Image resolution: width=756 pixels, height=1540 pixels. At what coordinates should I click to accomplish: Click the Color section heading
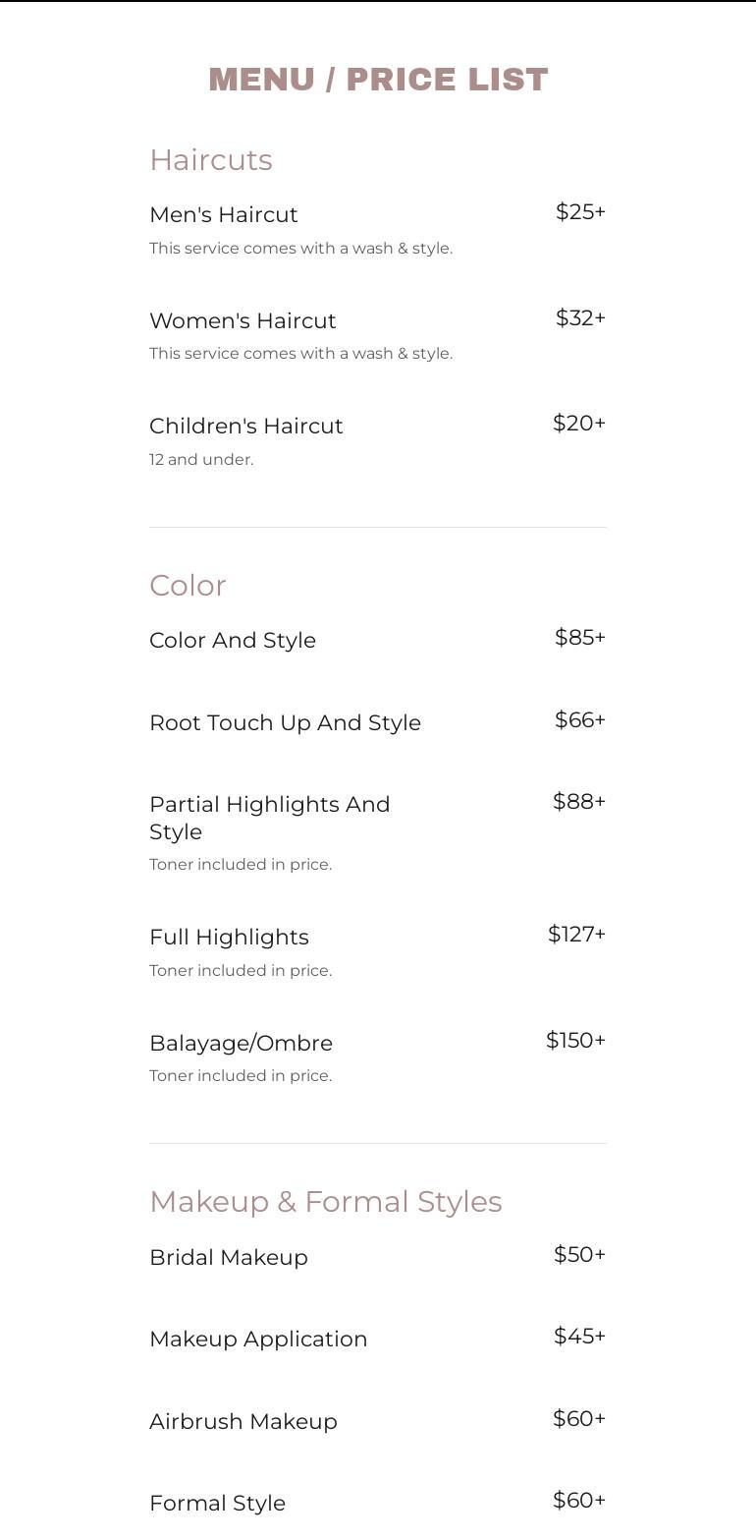tap(188, 586)
